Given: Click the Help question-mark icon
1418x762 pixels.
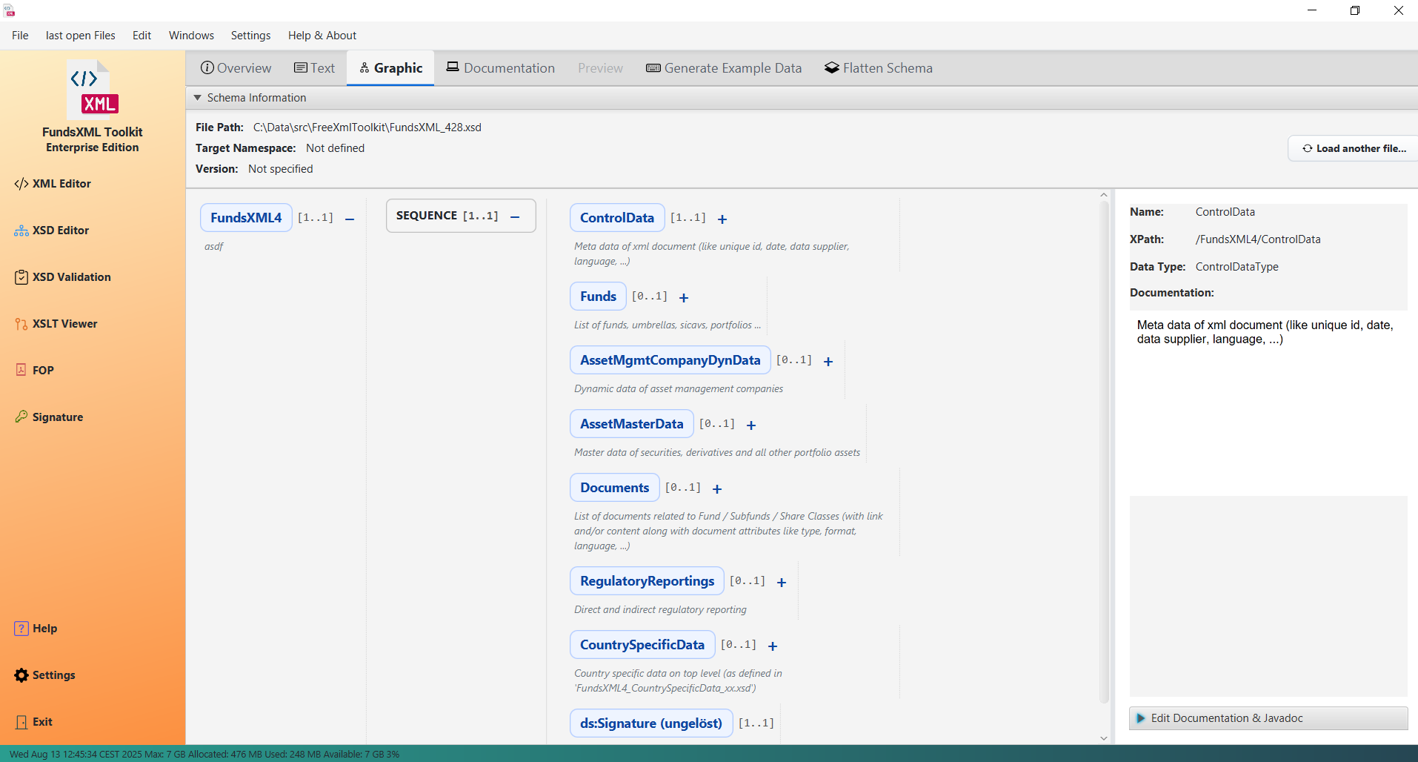Looking at the screenshot, I should pyautogui.click(x=21, y=629).
